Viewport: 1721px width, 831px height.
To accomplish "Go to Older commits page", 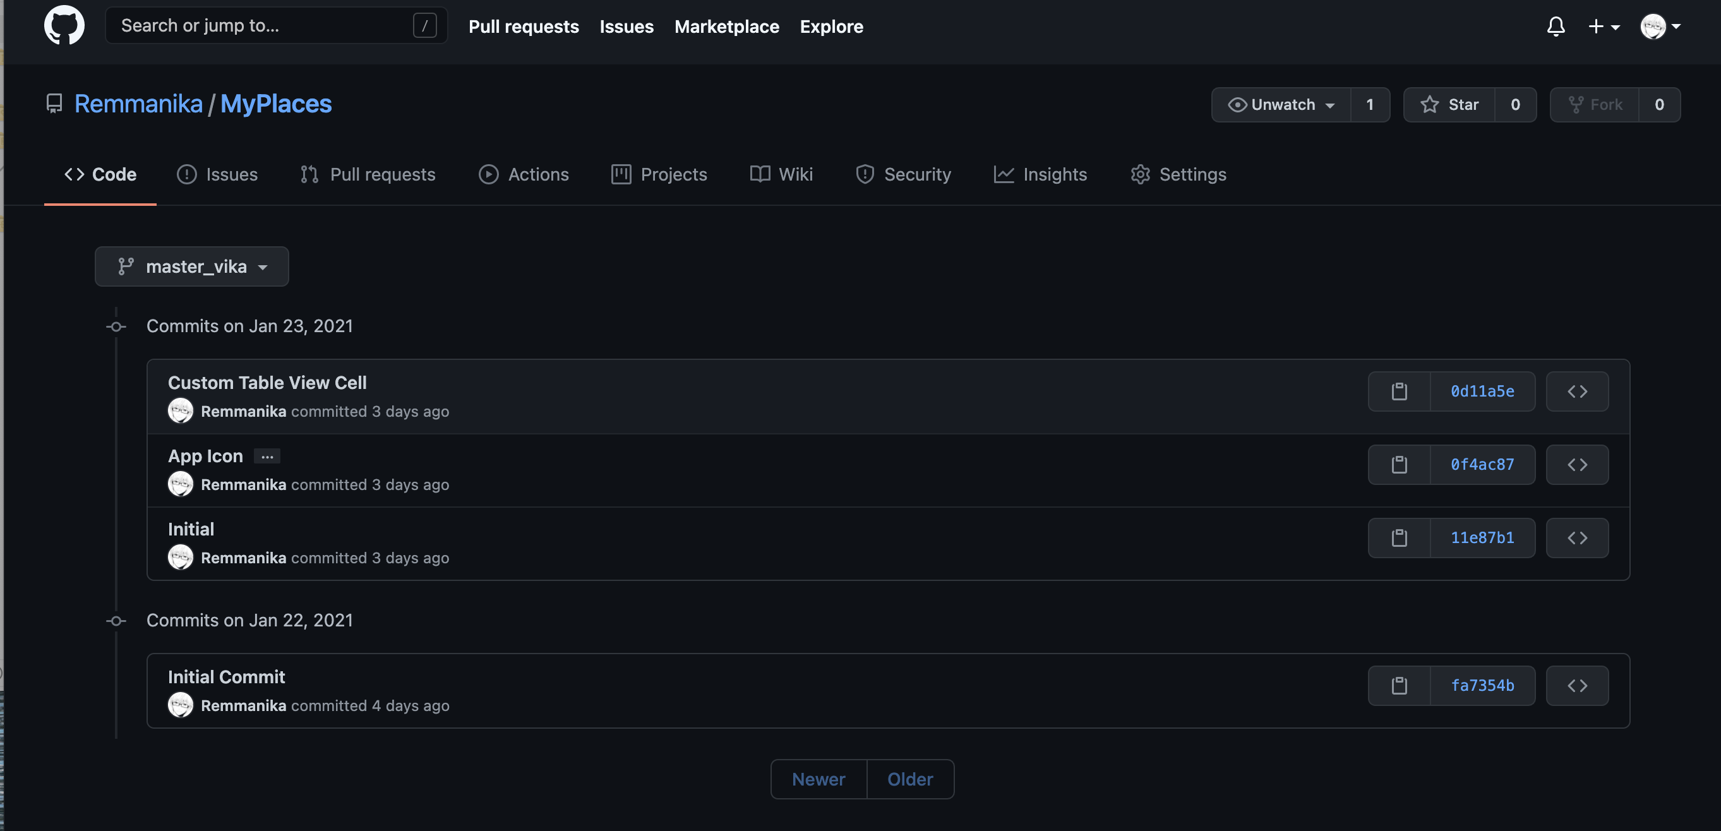I will tap(910, 779).
